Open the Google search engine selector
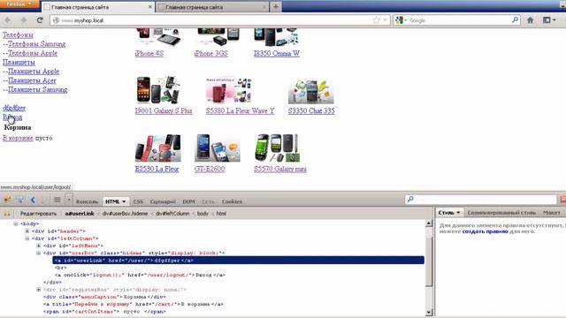The image size is (566, 318). [401, 20]
